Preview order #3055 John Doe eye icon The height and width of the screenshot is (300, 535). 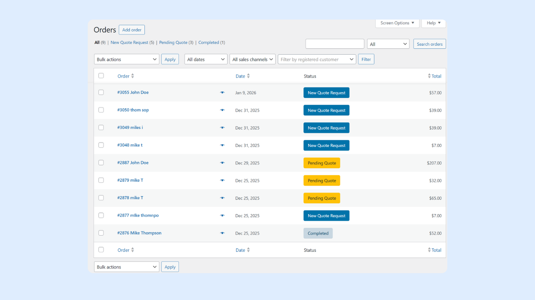click(222, 93)
